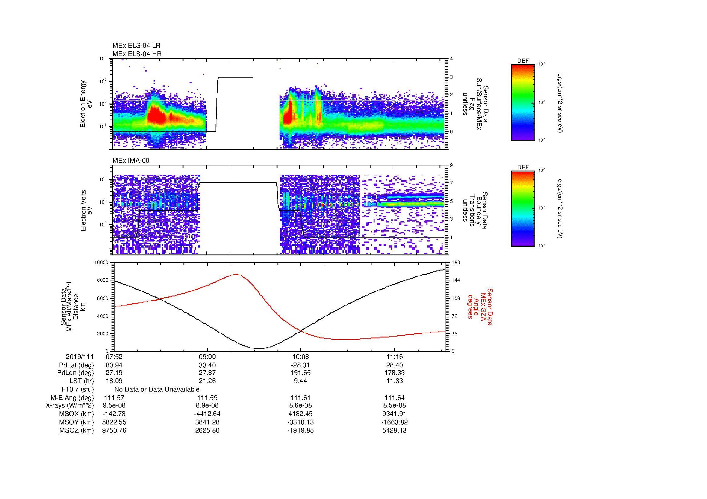Screen dimensions: 707x499
Task: Click X-rays value 8.6e-08
Action: tap(300, 405)
